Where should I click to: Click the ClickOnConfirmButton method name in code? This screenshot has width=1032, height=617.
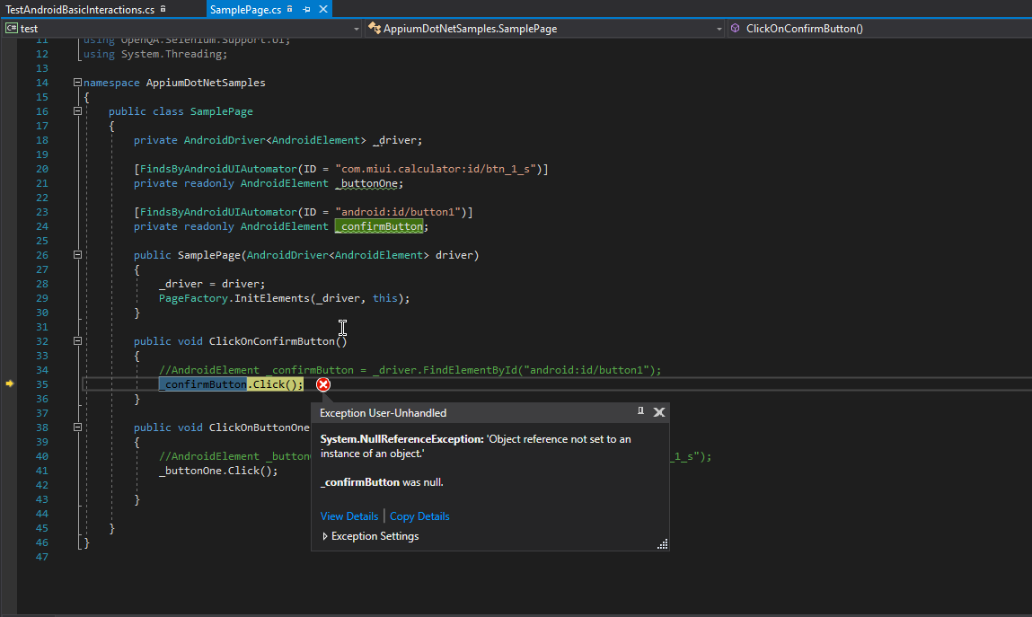(x=272, y=340)
